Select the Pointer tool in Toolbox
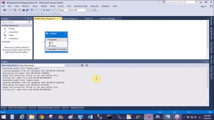The height and width of the screenshot is (120, 214). point(12,29)
